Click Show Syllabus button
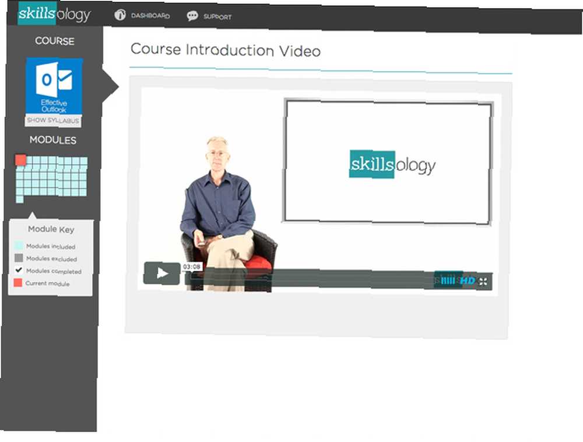 53,121
